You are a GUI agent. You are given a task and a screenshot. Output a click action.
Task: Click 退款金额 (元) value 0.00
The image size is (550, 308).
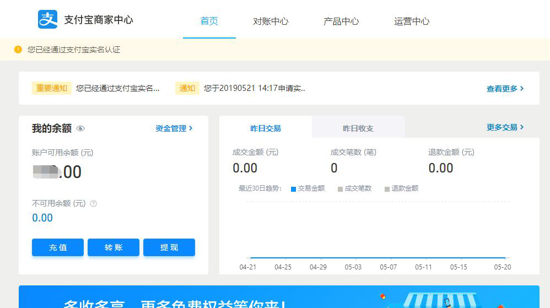click(441, 168)
